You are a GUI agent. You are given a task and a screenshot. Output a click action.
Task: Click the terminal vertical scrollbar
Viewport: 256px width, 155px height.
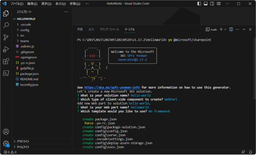pos(255,69)
